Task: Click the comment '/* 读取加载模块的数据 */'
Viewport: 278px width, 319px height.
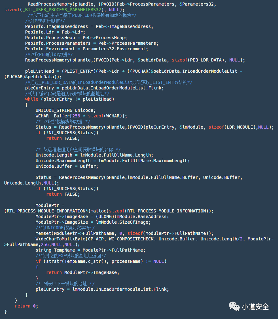Action: [x=63, y=122]
